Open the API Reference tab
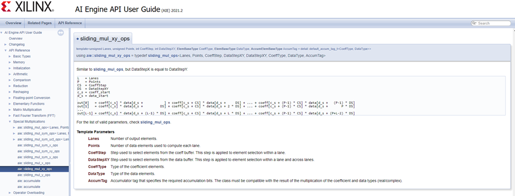 click(70, 23)
